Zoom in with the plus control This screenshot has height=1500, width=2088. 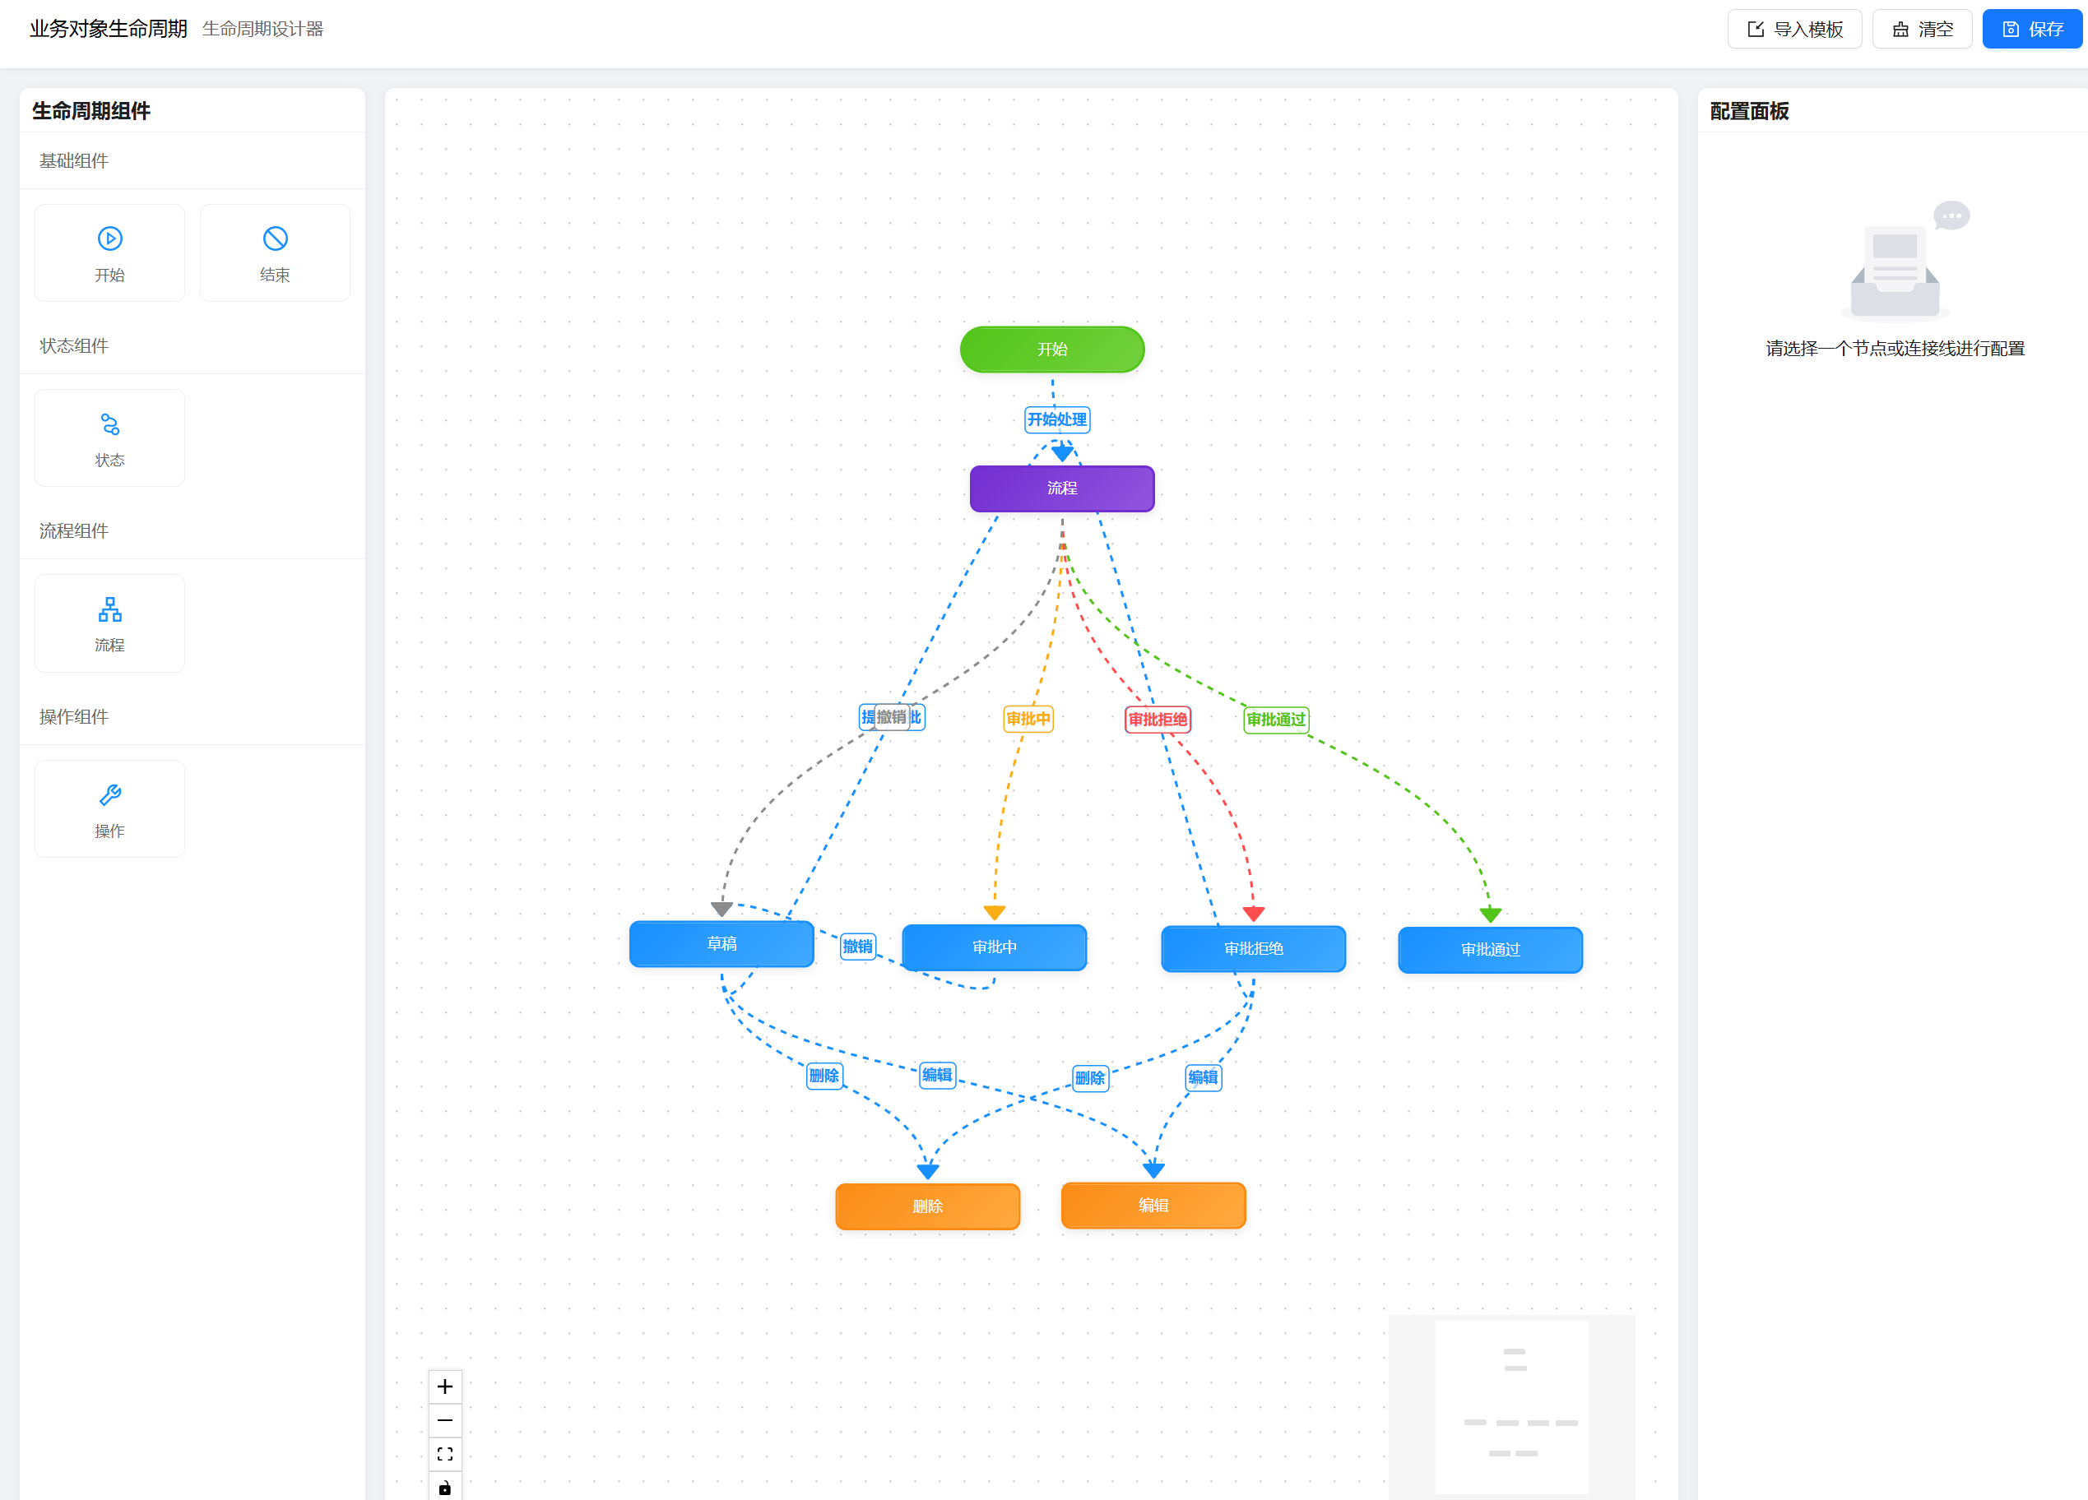pyautogui.click(x=444, y=1386)
